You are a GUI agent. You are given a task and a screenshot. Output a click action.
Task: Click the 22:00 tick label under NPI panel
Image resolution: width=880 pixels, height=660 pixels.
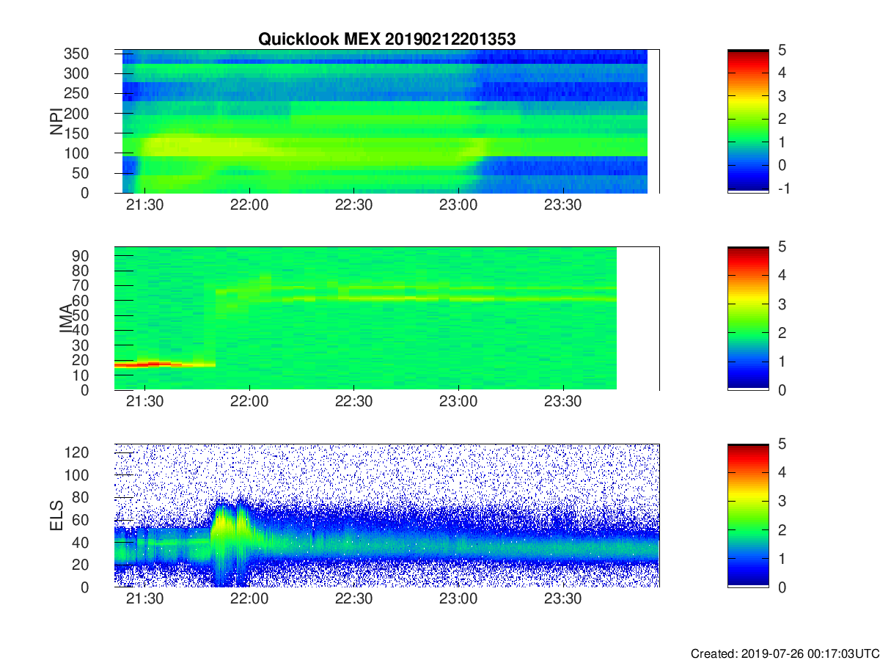click(250, 205)
